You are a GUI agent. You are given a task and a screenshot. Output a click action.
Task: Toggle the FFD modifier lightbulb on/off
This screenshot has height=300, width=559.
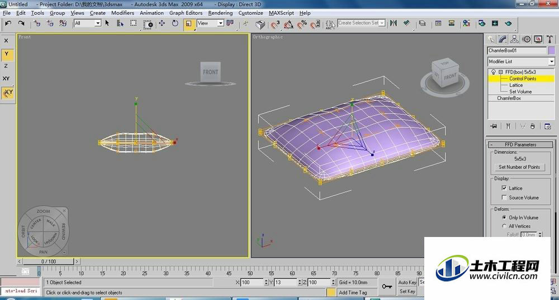(494, 72)
